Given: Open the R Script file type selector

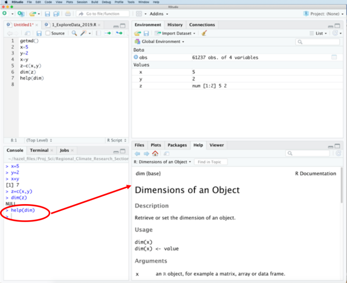Looking at the screenshot, I should [x=117, y=140].
